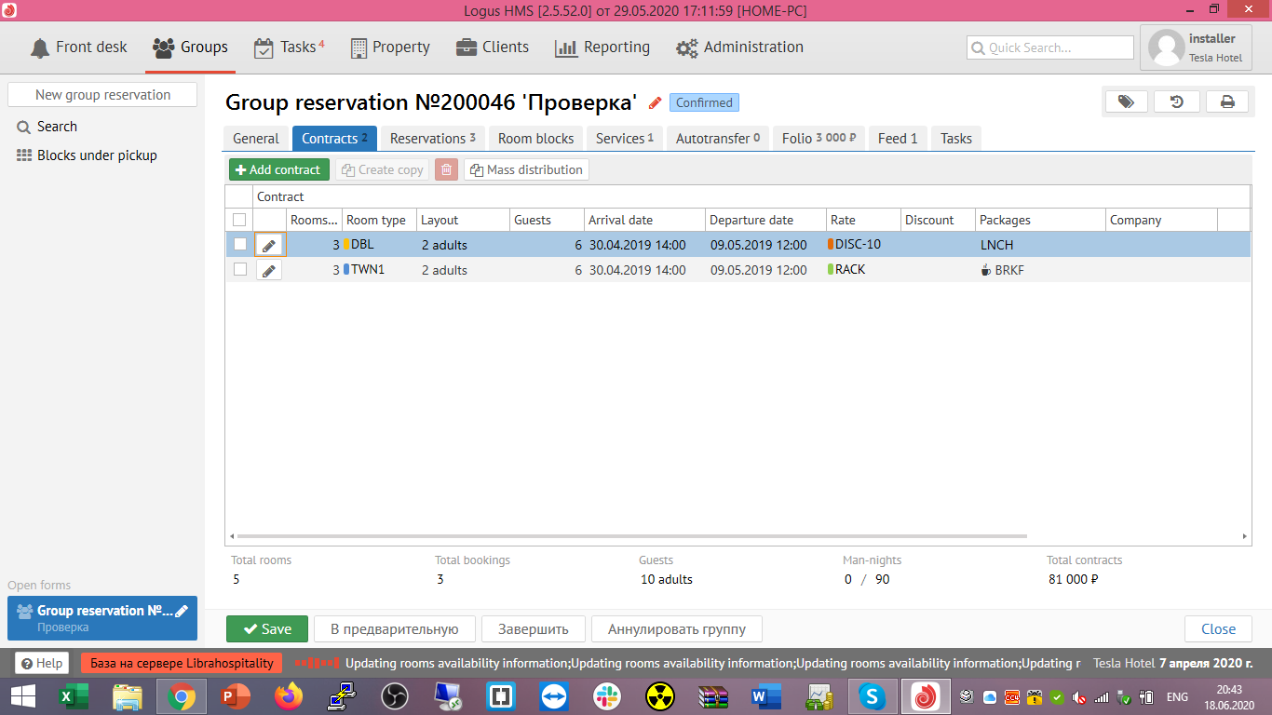Screen dimensions: 1272x715
Task: Switch to the Tasks tab of the group
Action: 956,139
